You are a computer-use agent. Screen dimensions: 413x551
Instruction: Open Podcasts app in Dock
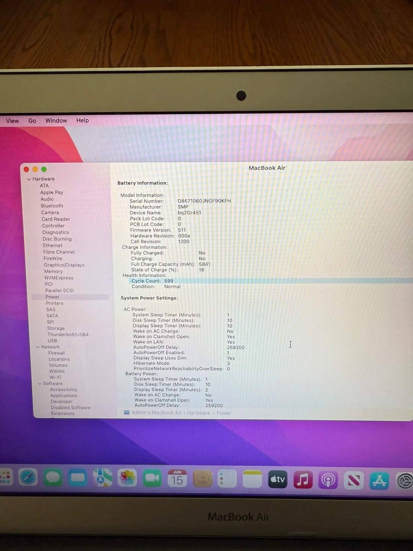(x=328, y=480)
